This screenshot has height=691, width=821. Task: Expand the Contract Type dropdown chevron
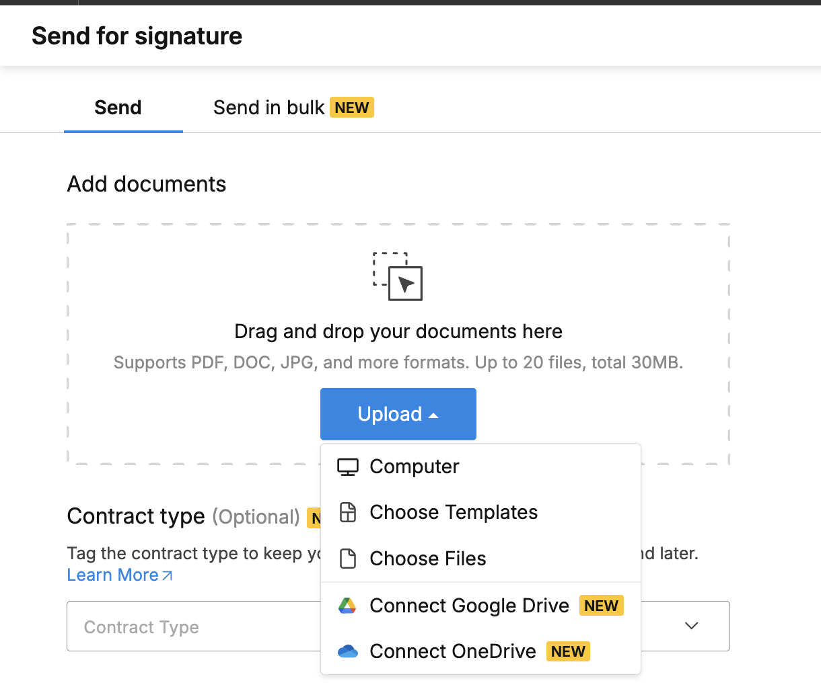click(691, 626)
